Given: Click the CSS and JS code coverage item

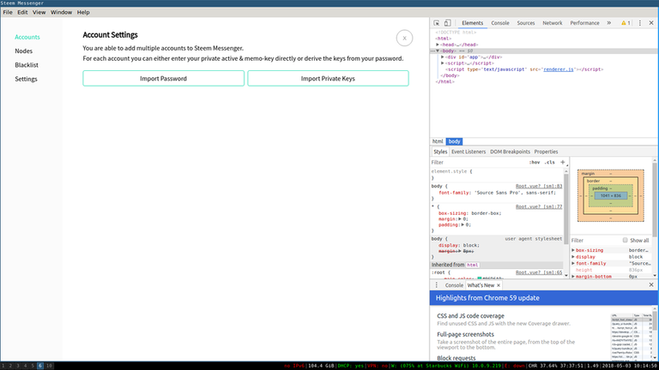Looking at the screenshot, I should pos(470,316).
